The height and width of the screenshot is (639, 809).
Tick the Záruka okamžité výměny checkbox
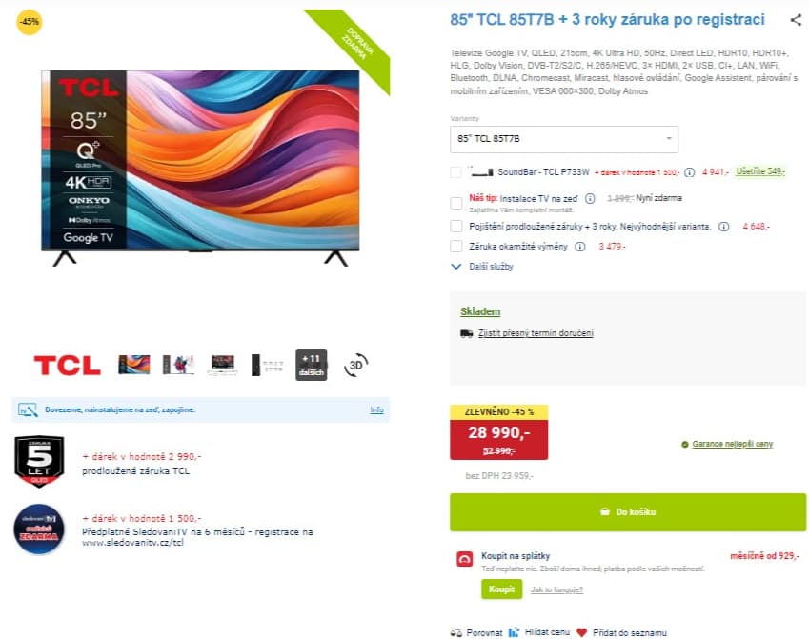(x=456, y=247)
